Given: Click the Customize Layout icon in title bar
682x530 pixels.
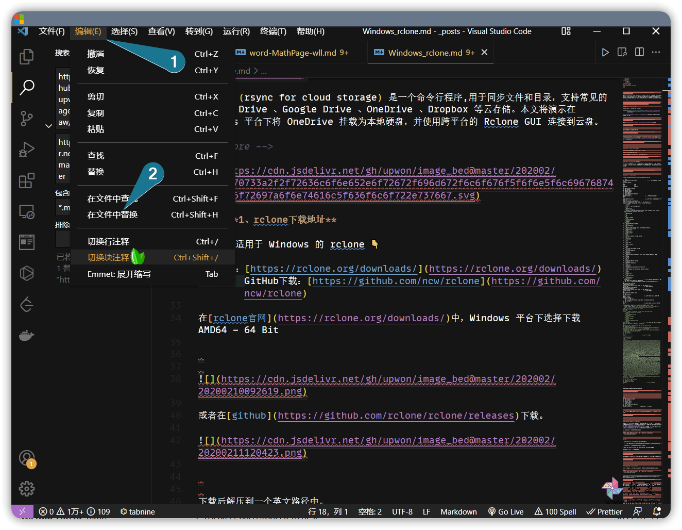Looking at the screenshot, I should [x=566, y=31].
